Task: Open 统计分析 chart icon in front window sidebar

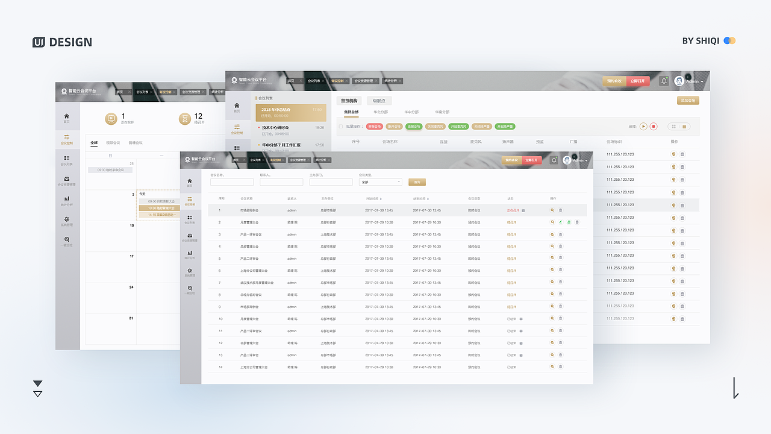Action: pos(190,253)
